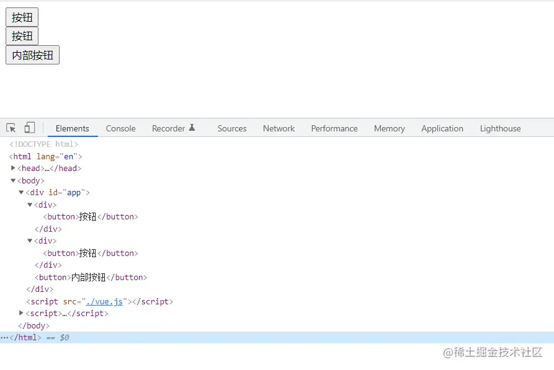Select the html lang="en" line
This screenshot has height=370, width=554.
coord(45,156)
